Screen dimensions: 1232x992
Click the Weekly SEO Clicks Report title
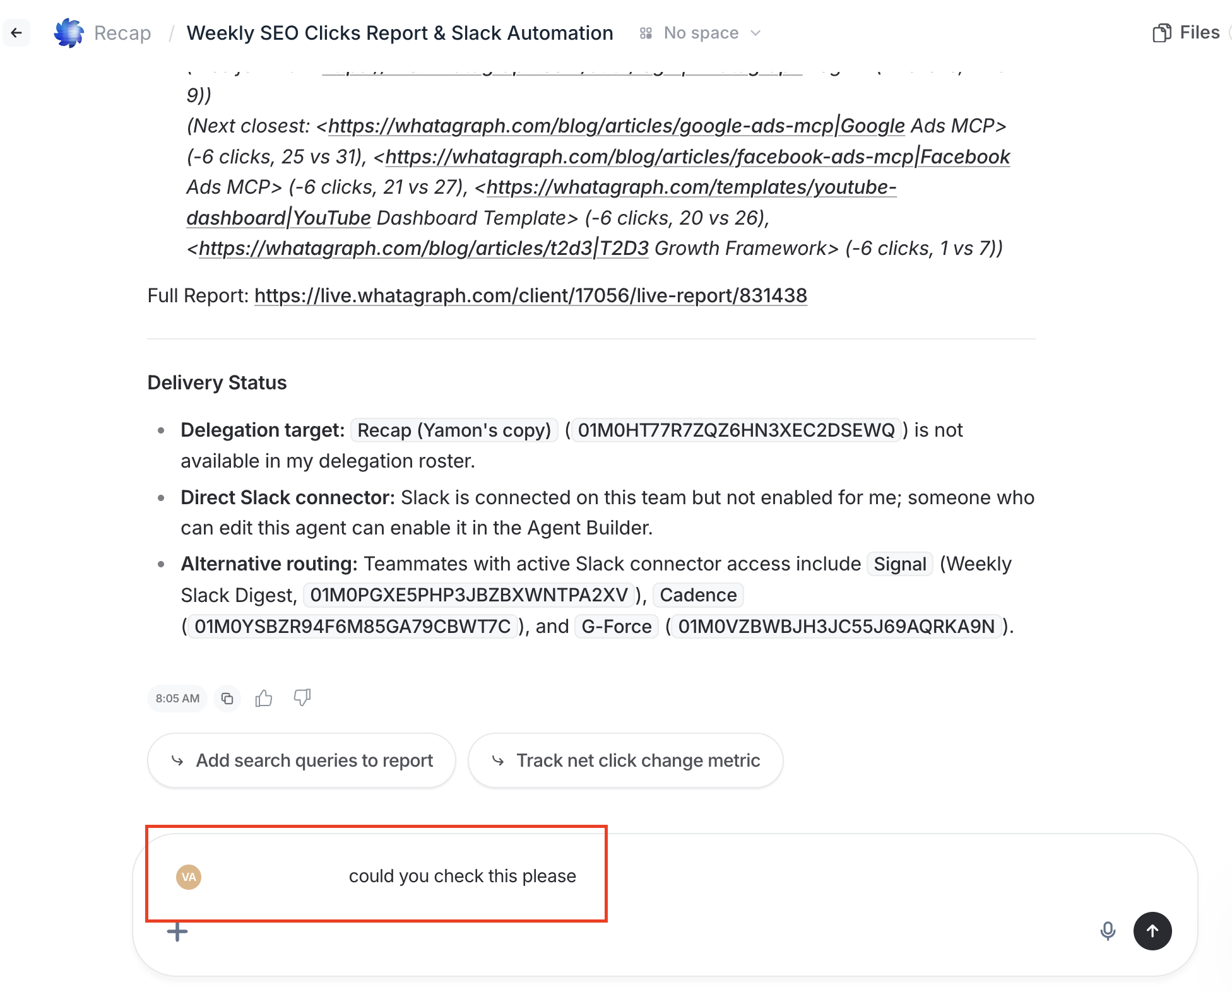tap(400, 33)
